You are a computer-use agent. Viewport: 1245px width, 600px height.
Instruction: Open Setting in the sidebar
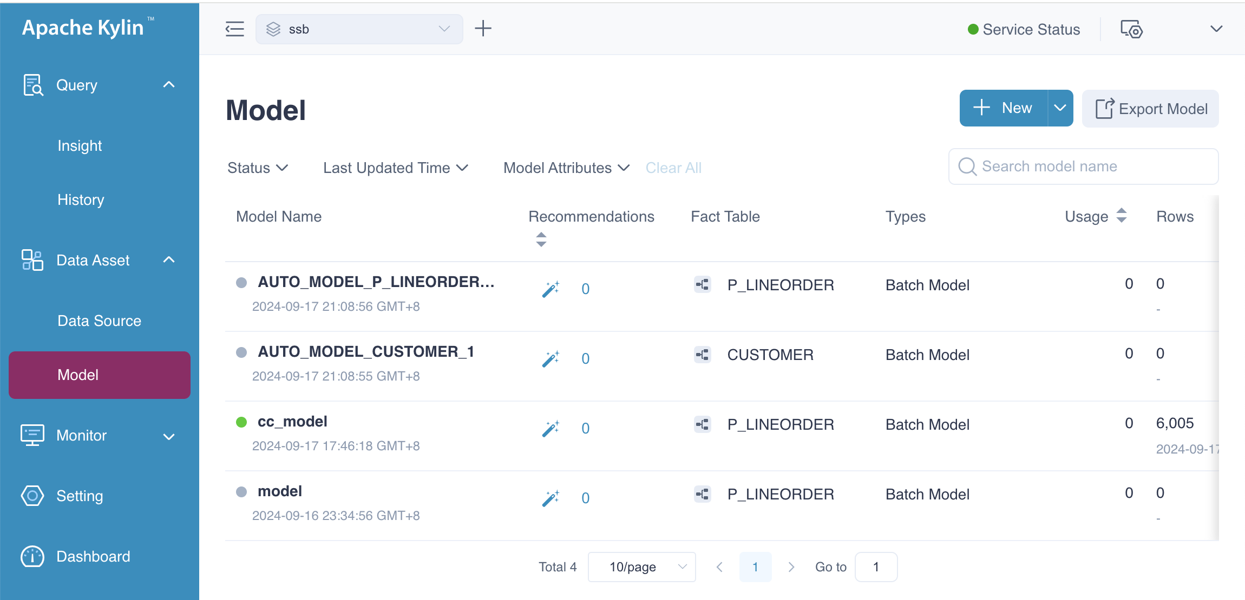coord(79,496)
